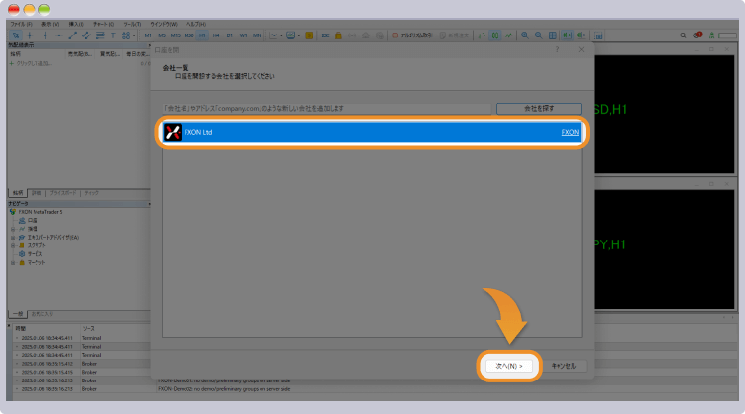Click the cursor arrow tool icon
Screen dimensions: 745x414
14,35
